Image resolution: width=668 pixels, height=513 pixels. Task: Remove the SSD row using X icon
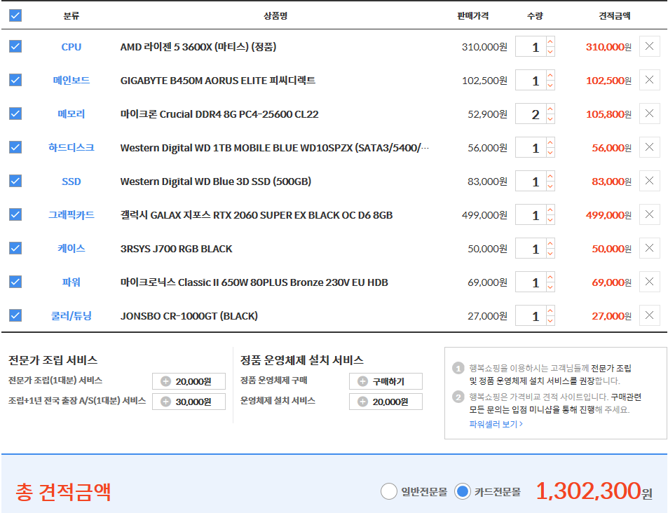click(649, 181)
